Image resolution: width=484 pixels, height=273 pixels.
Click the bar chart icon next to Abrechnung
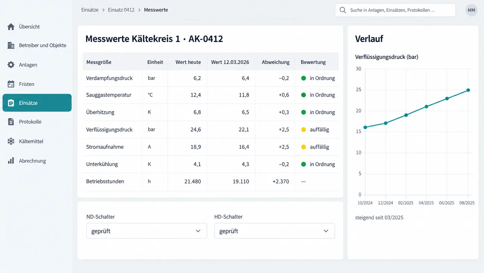pyautogui.click(x=11, y=161)
